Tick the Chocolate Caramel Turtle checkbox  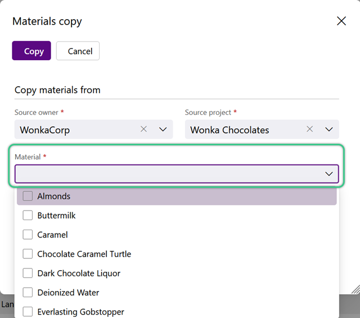[x=28, y=254]
